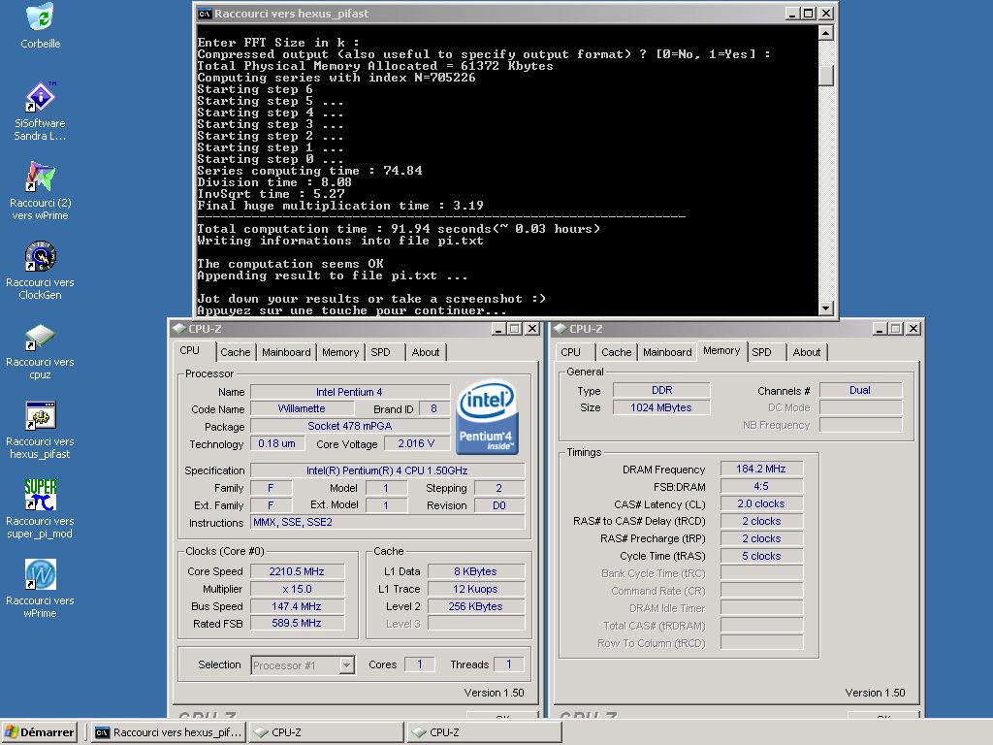Image resolution: width=993 pixels, height=745 pixels.
Task: Click the right CPU-Z title bar icon
Action: tap(560, 328)
